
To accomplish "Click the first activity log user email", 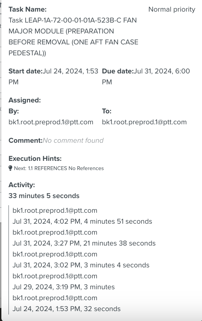I will point(55,210).
